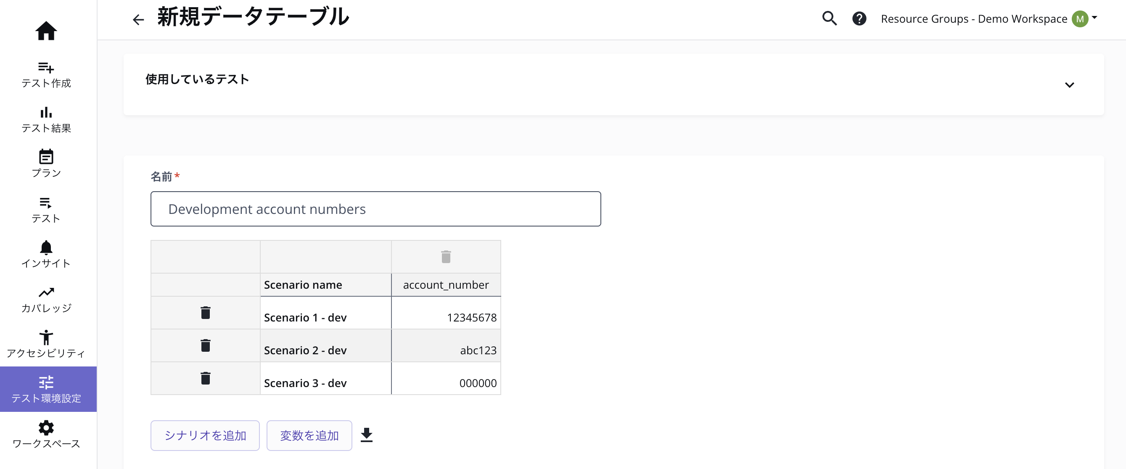This screenshot has width=1126, height=469.
Task: Edit the account_number header cell
Action: (x=446, y=285)
